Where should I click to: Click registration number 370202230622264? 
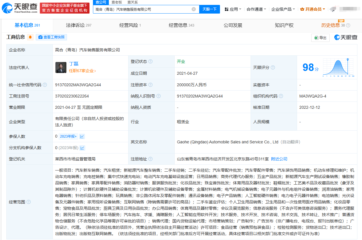pyautogui.click(x=72, y=96)
